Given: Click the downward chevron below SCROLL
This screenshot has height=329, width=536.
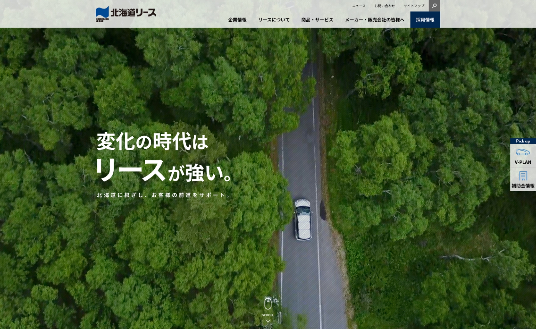Looking at the screenshot, I should (268, 321).
